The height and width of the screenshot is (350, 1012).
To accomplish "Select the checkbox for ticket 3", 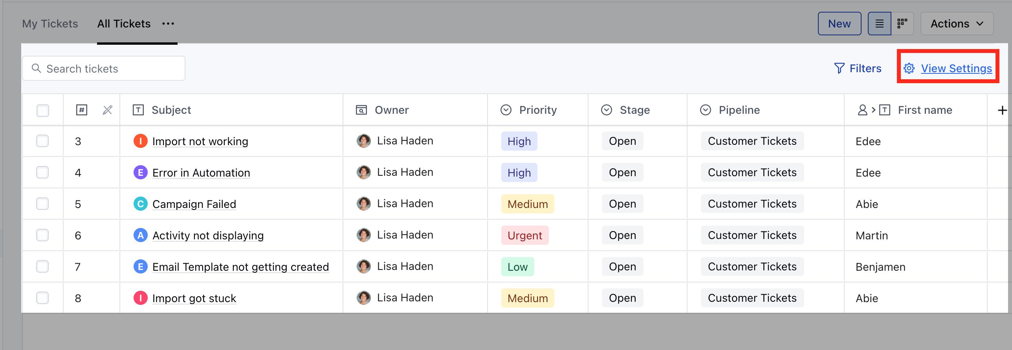I will 42,141.
